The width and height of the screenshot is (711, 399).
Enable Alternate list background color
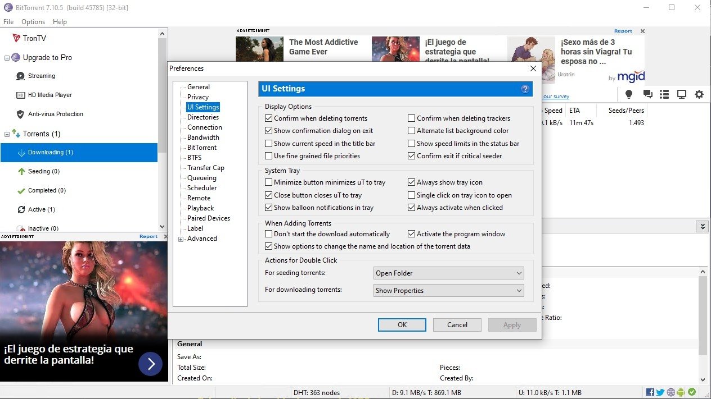412,131
